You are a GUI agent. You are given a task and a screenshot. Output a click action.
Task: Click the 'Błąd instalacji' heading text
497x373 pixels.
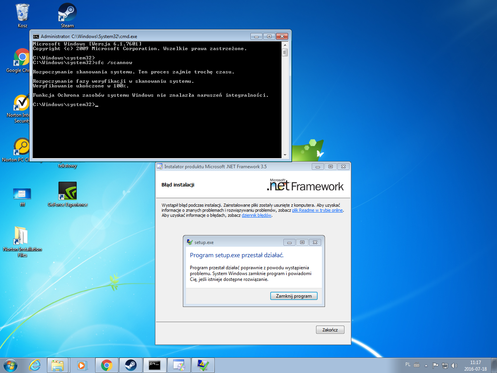(178, 185)
